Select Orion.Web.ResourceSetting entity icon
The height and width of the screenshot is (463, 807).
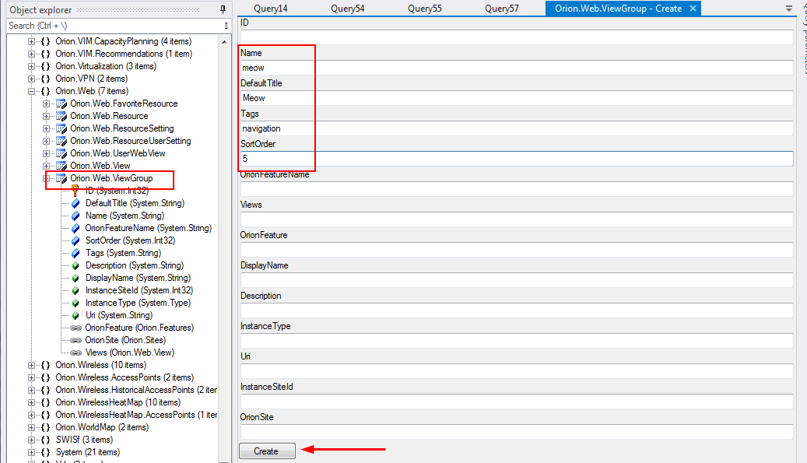coord(61,128)
